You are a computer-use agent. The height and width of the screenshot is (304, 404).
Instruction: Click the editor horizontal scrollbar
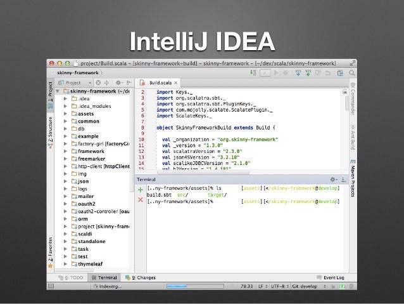pyautogui.click(x=203, y=172)
